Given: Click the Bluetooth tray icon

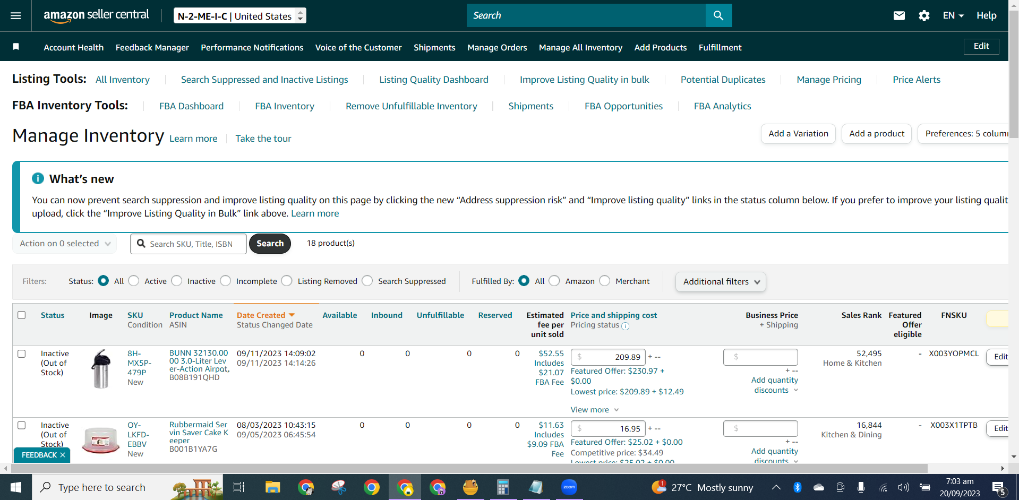Looking at the screenshot, I should point(797,487).
